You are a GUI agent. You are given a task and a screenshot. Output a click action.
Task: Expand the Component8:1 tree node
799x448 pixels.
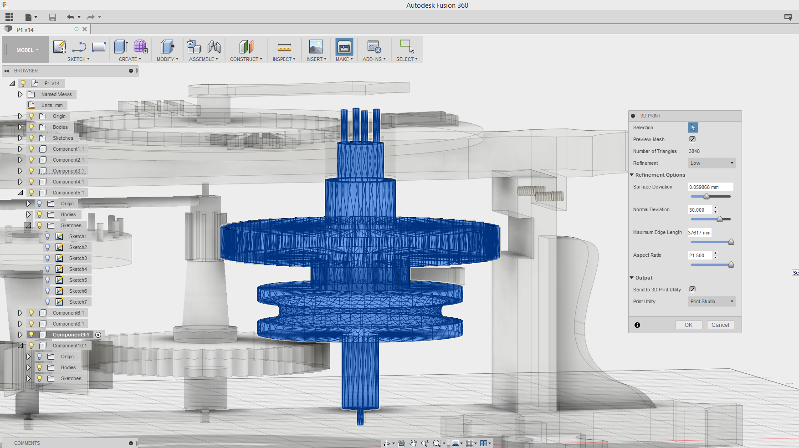point(20,324)
